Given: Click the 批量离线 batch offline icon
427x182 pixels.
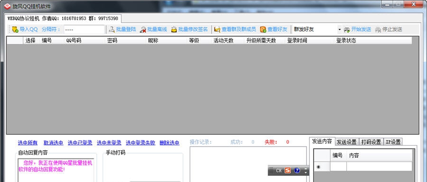Looking at the screenshot, I should click(x=143, y=30).
